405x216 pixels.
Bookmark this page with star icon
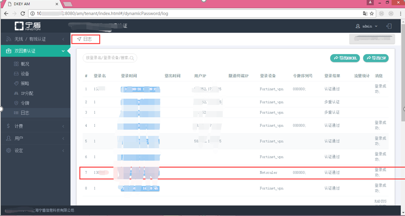(x=372, y=13)
